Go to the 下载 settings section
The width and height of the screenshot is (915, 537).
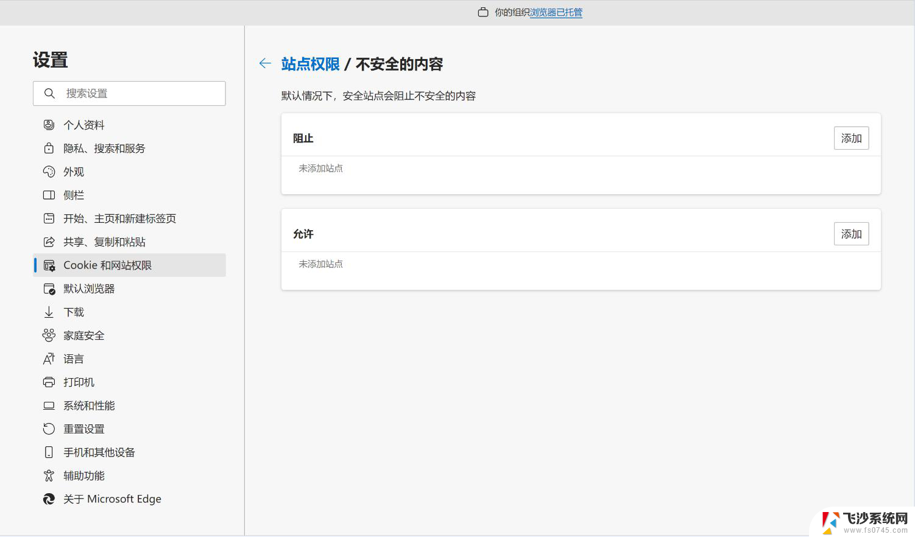pos(129,312)
